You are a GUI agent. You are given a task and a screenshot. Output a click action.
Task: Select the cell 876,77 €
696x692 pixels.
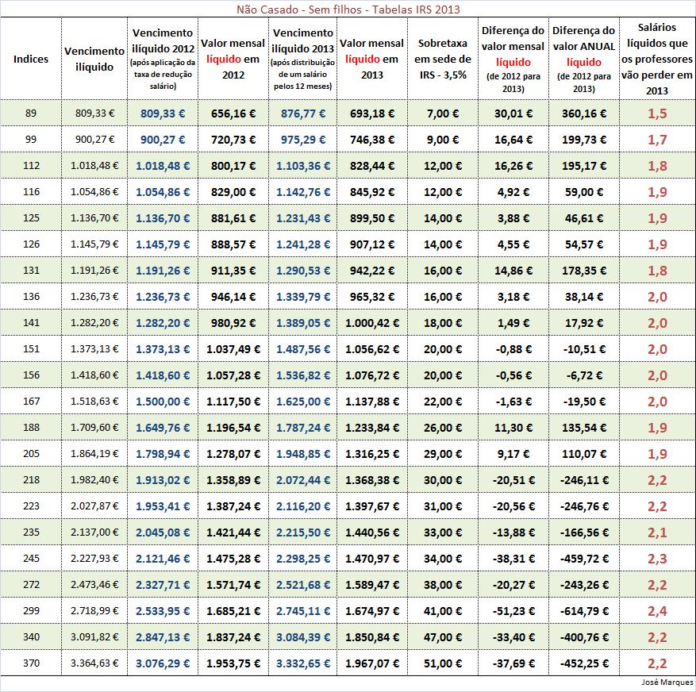(302, 113)
